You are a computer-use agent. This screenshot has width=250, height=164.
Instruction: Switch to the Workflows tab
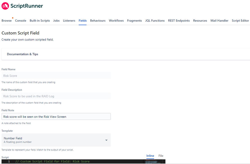(116, 20)
